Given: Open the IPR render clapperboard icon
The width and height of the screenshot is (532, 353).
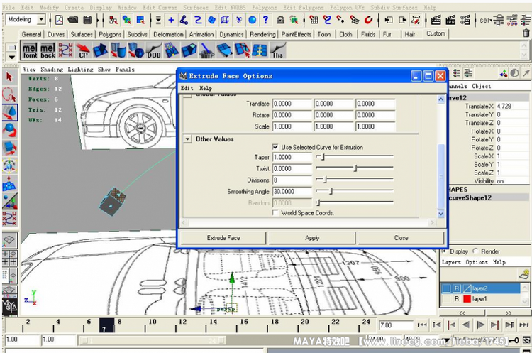Looking at the screenshot, I should coord(450,20).
